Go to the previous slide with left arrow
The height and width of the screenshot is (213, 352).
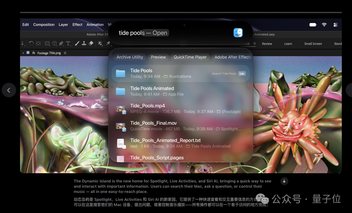point(9,90)
